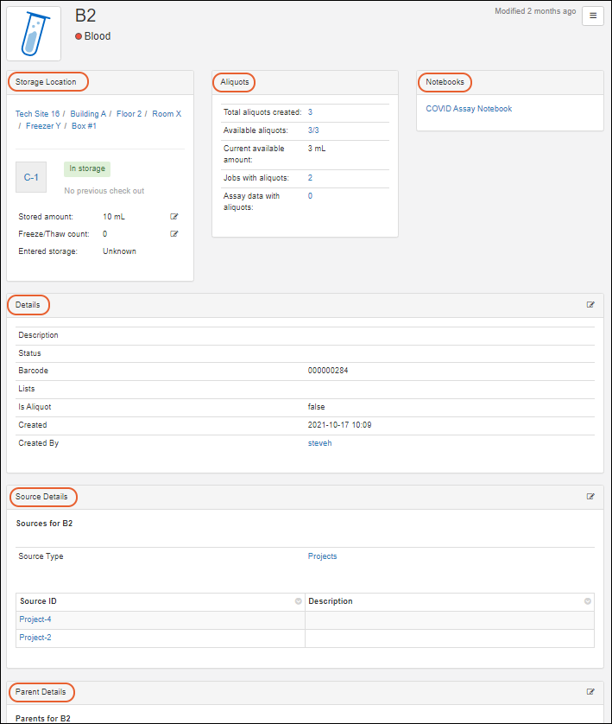Open the hamburger menu button
This screenshot has height=724, width=612.
click(x=592, y=16)
